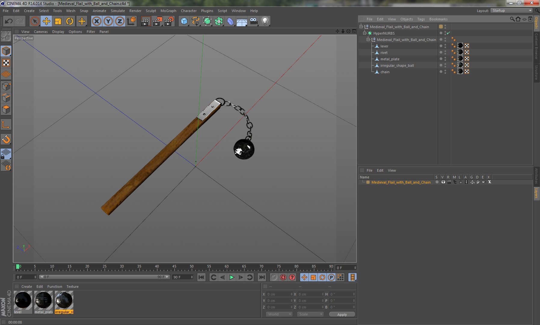Add a Camera object
The height and width of the screenshot is (325, 540).
point(254,21)
